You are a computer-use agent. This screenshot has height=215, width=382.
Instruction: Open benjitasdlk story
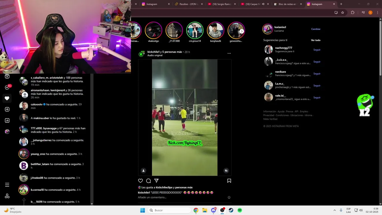215,30
